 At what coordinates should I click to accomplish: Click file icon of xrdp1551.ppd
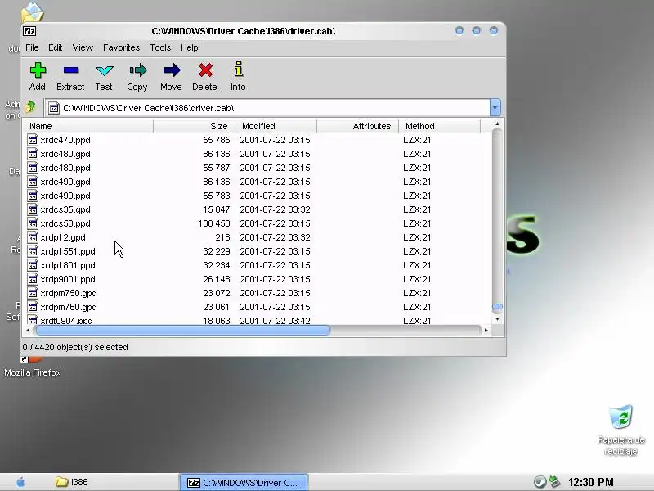(33, 251)
